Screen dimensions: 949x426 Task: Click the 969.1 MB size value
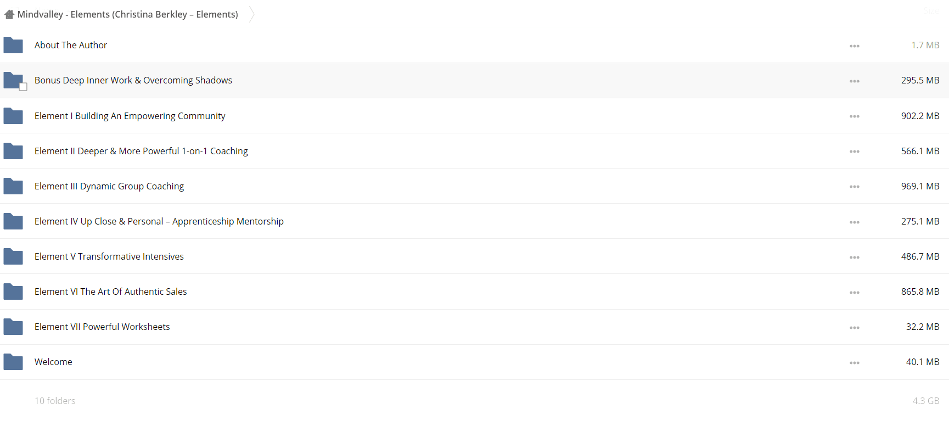pos(920,186)
